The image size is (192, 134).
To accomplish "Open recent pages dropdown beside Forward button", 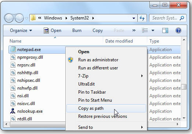I will coord(26,18).
